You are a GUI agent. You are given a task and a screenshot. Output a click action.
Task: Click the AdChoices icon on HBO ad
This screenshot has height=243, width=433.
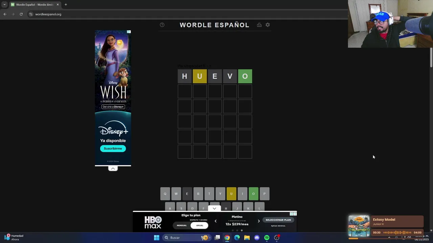click(x=291, y=214)
